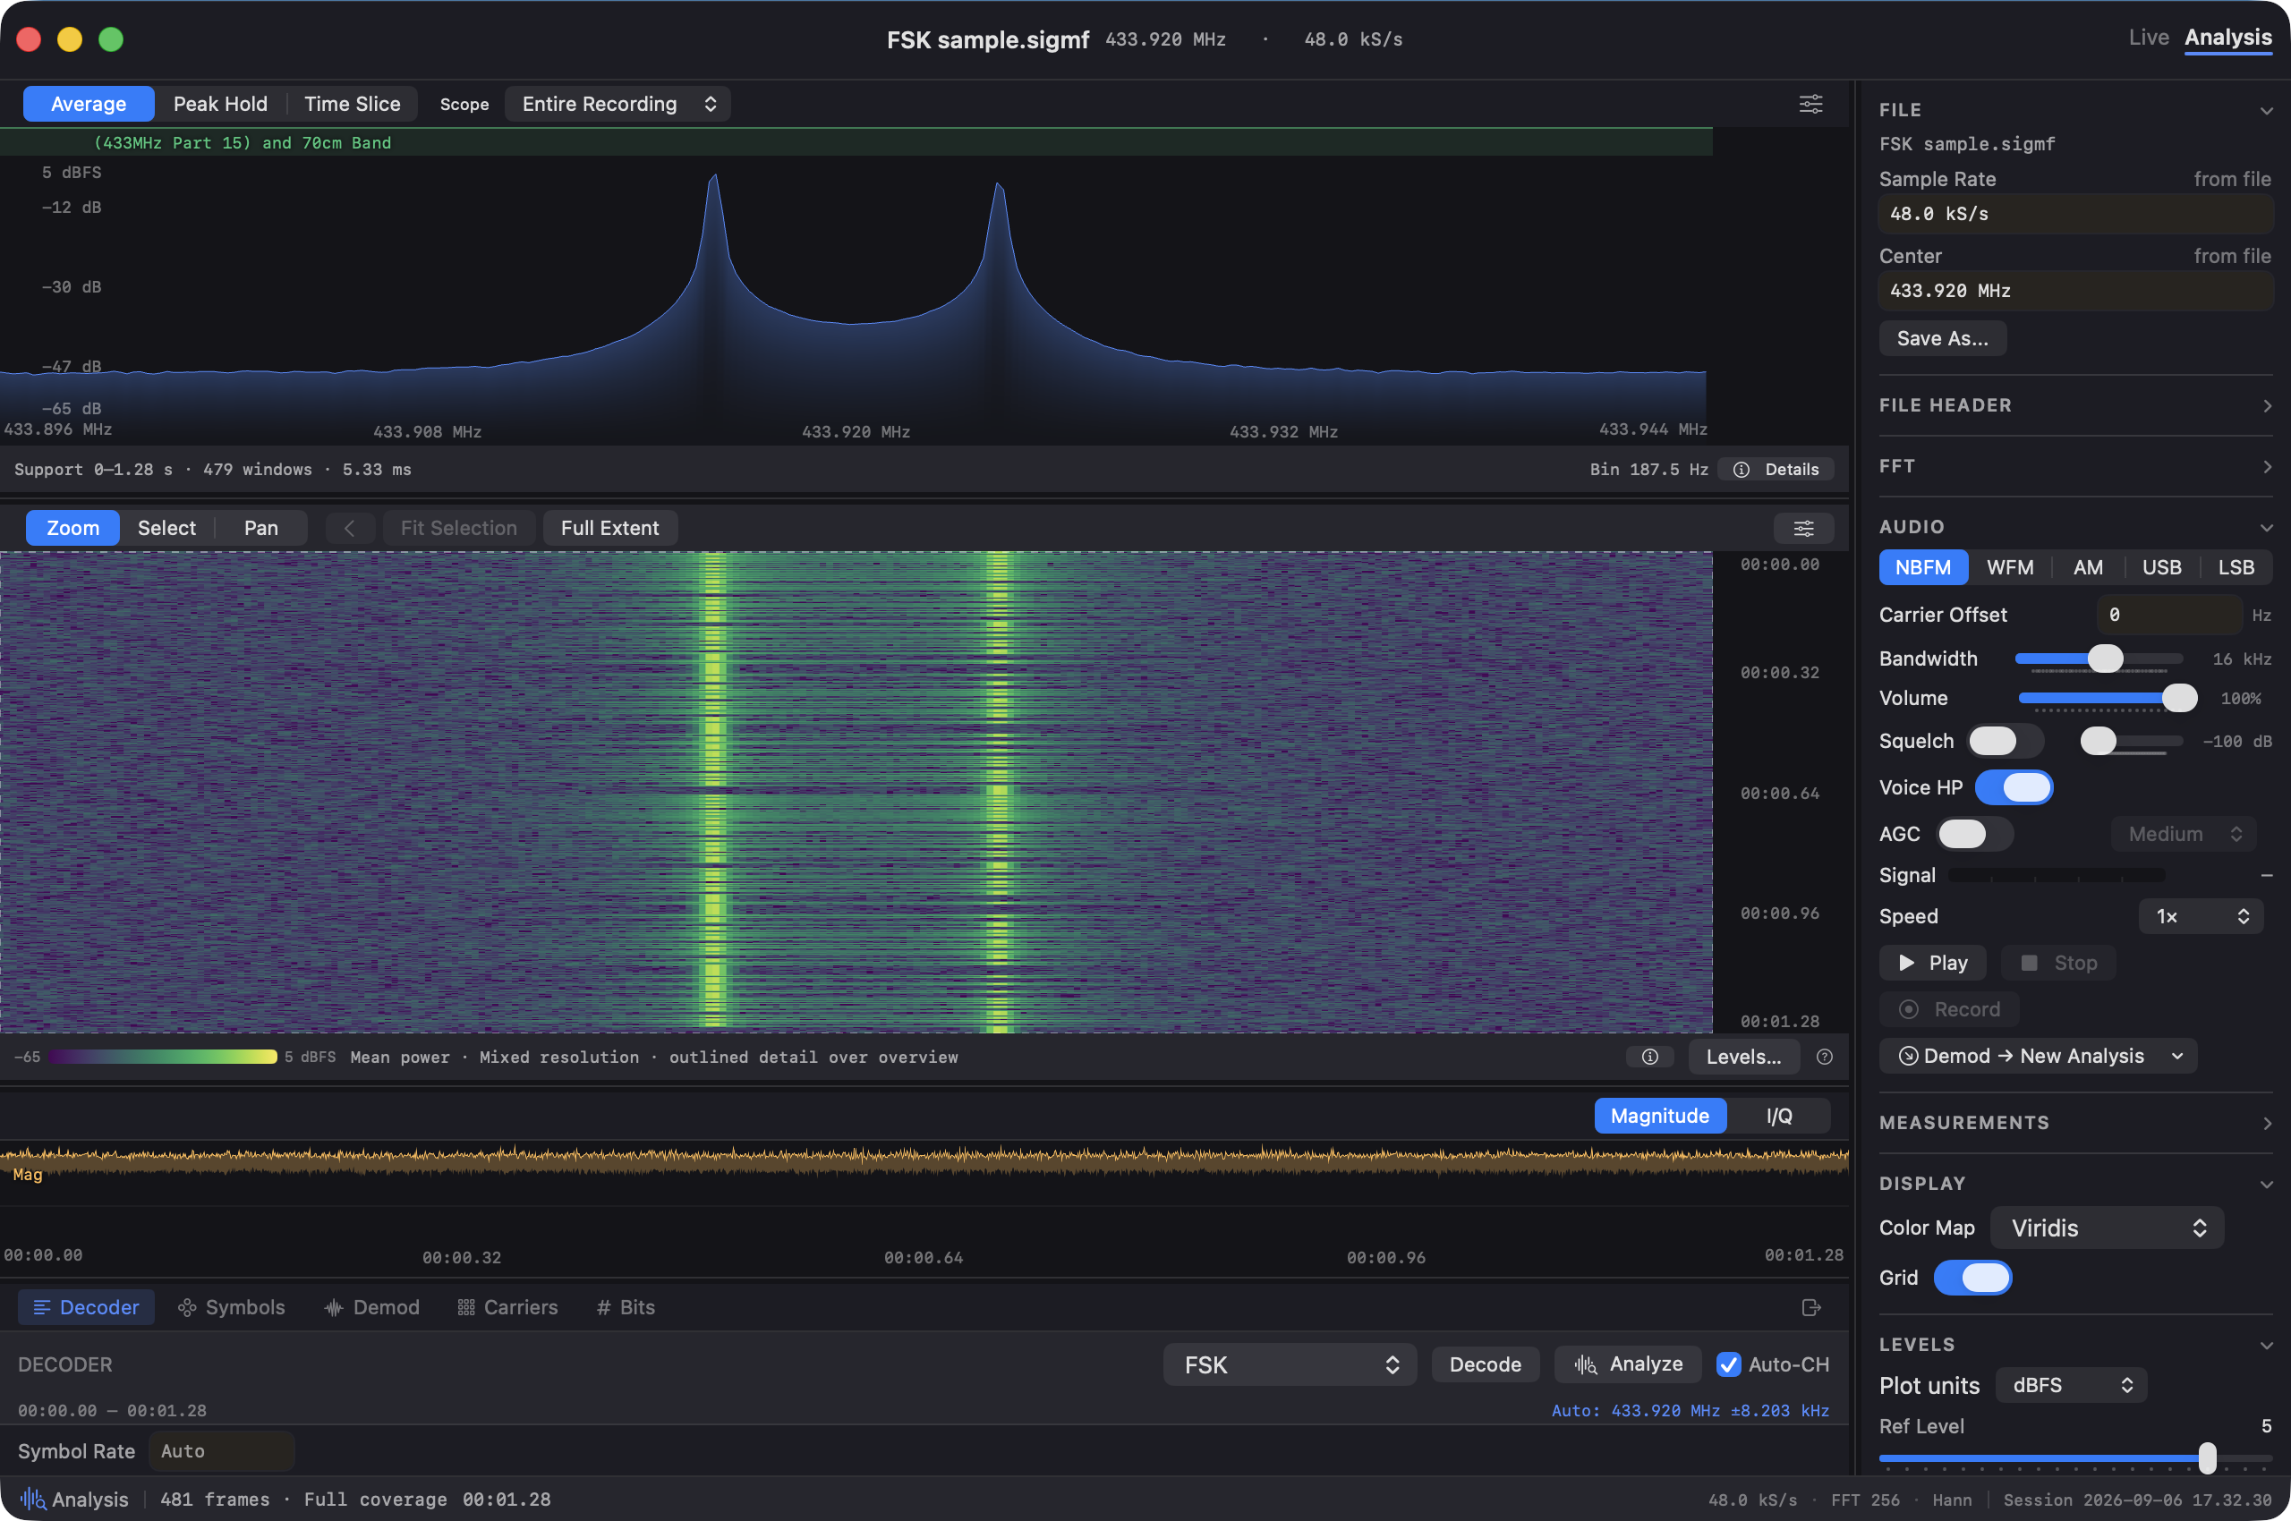
Task: Open the Bits tab
Action: [x=625, y=1307]
